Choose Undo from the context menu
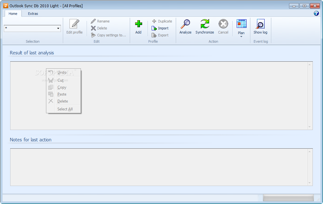The width and height of the screenshot is (323, 204). point(63,72)
